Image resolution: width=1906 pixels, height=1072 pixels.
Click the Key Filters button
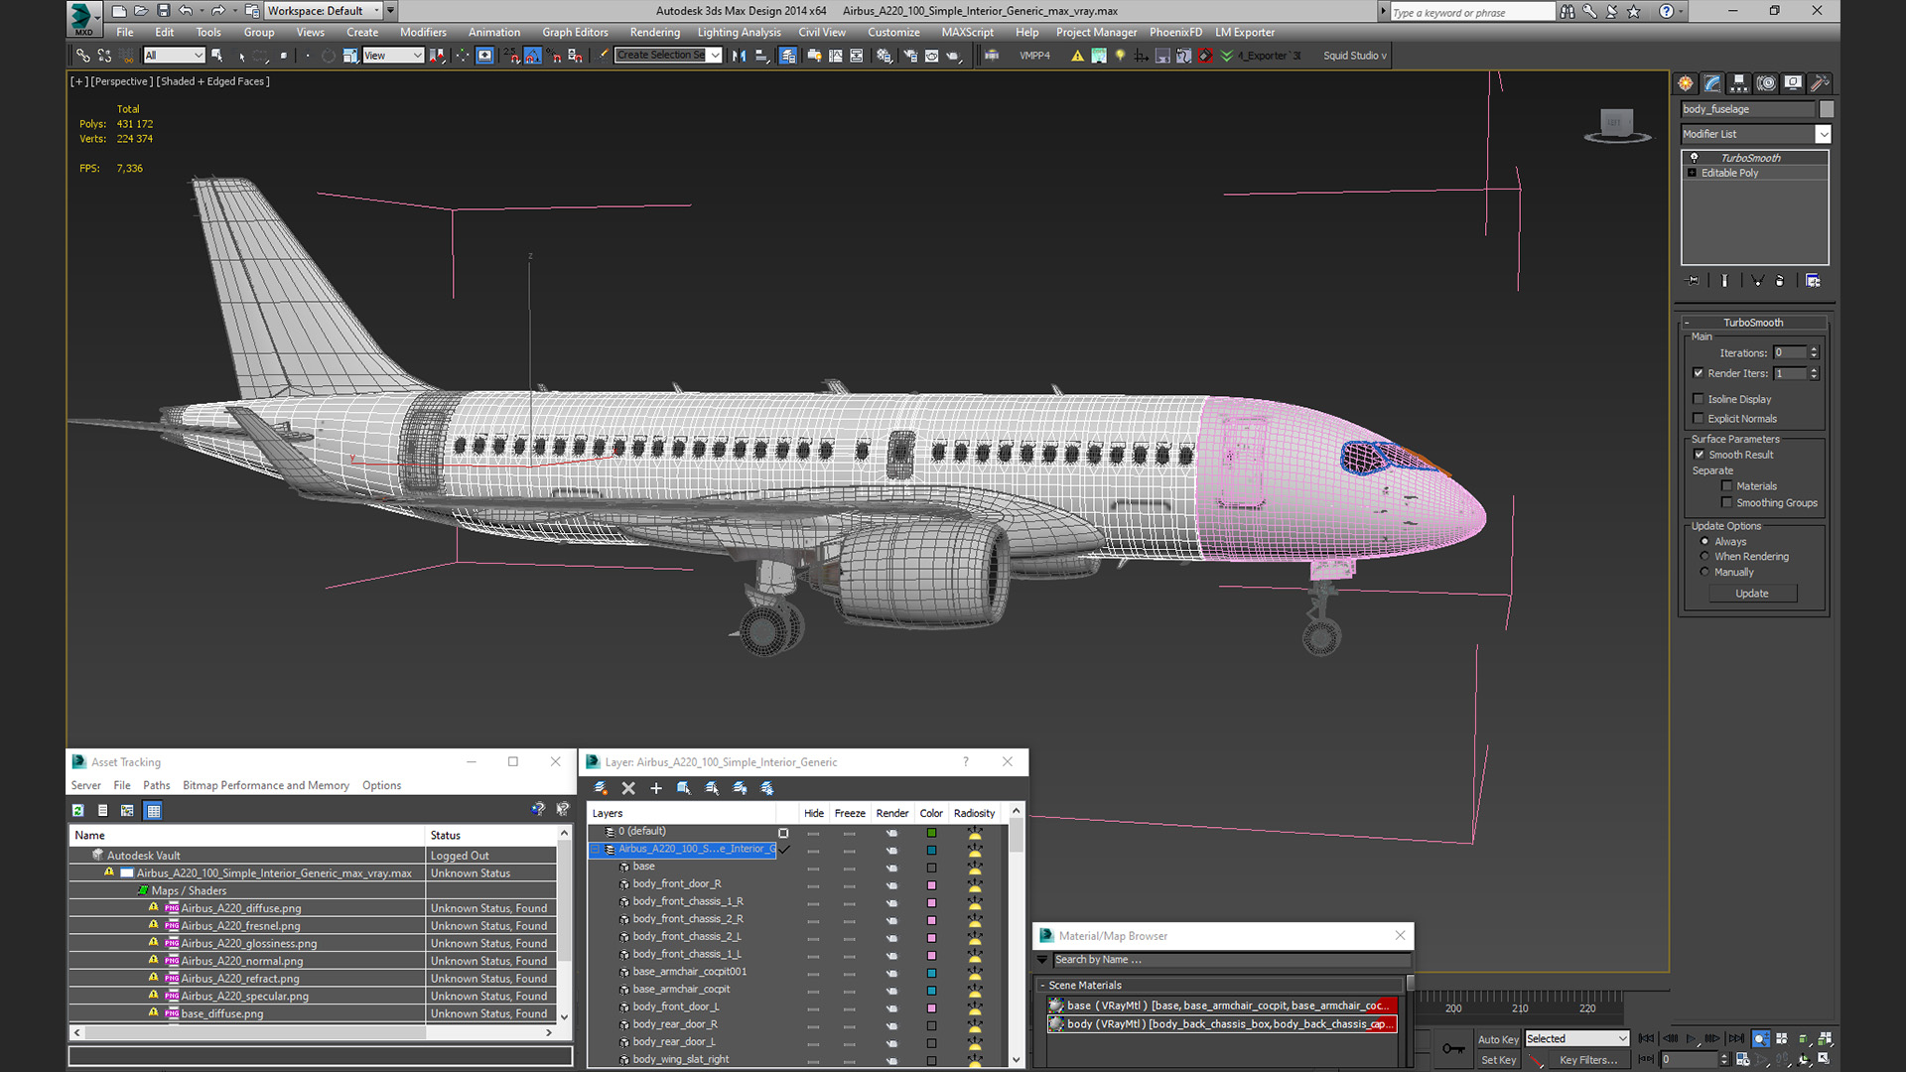1587,1060
